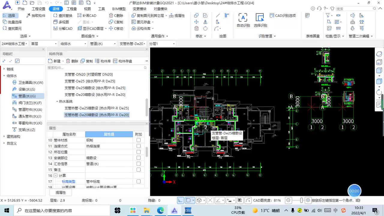Adjust the CAD brightness slider
This screenshot has height=216, width=384.
[301, 200]
